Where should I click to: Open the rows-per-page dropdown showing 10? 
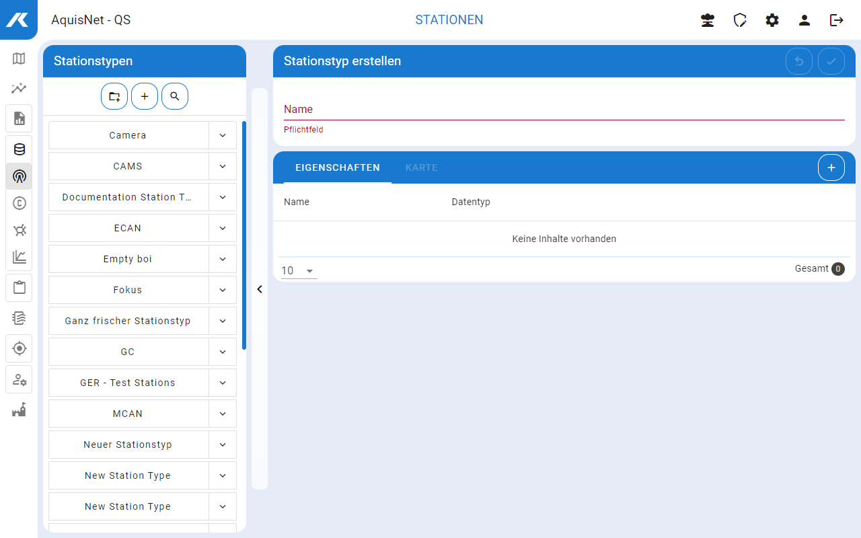(x=299, y=270)
